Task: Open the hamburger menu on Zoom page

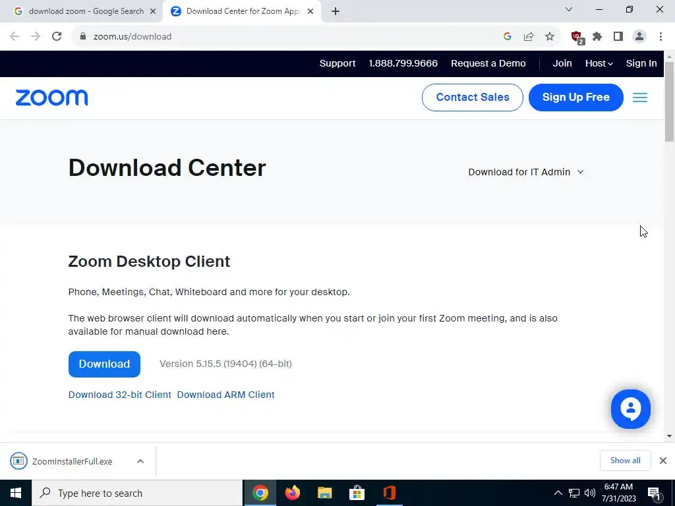Action: 639,98
